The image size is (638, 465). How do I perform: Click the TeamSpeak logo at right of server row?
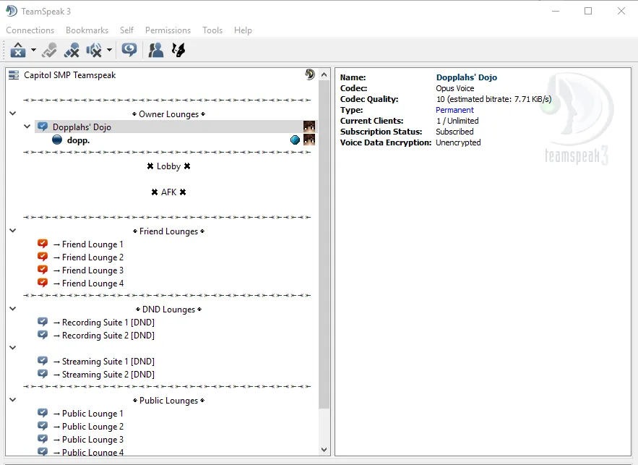[310, 74]
